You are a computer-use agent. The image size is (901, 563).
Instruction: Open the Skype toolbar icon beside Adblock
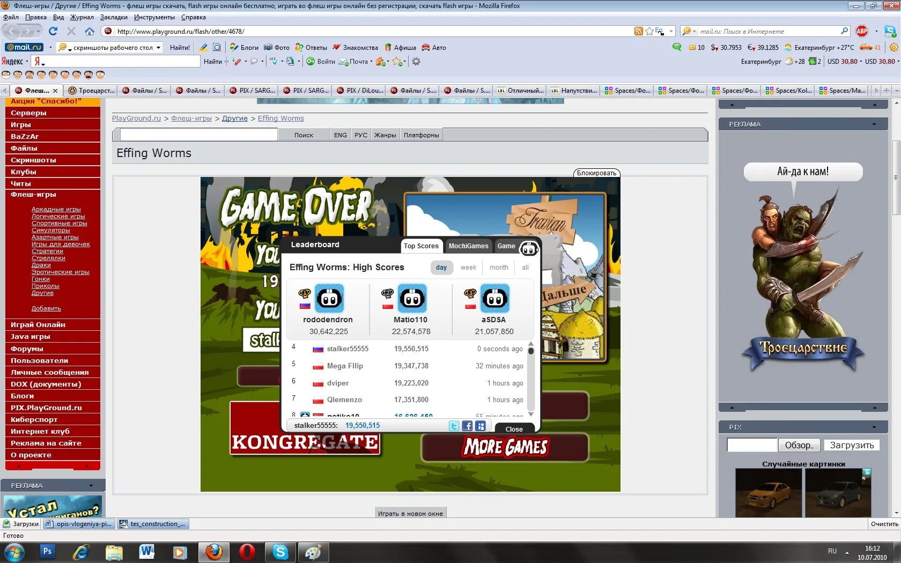[891, 31]
